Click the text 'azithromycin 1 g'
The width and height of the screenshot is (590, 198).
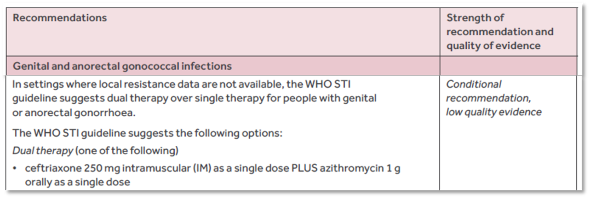(x=360, y=168)
